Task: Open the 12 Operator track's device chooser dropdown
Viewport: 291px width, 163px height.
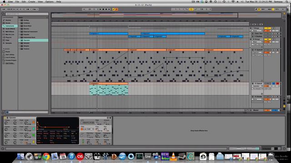Action: click(x=257, y=86)
